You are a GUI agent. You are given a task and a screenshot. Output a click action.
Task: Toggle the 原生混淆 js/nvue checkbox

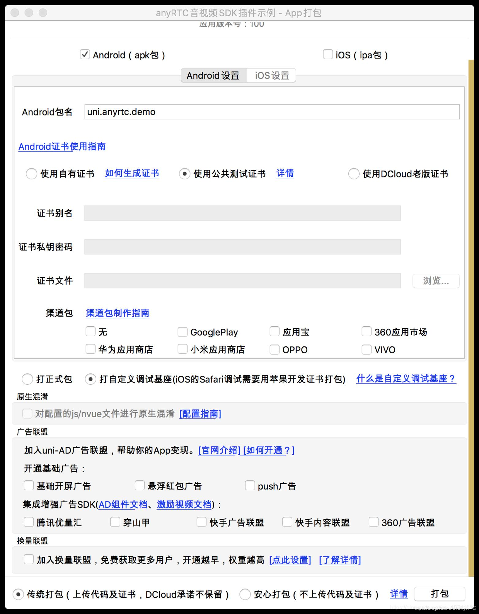pyautogui.click(x=27, y=414)
